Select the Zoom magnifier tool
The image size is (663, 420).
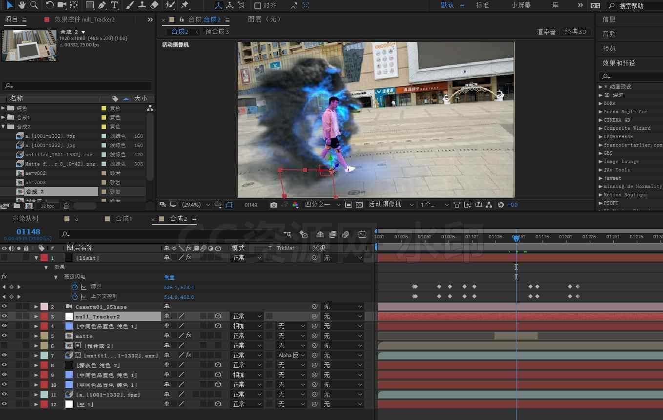click(34, 5)
